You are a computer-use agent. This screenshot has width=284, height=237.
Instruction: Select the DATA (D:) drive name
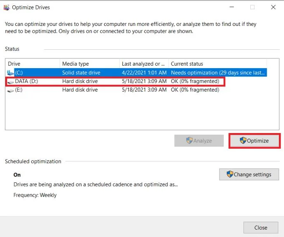26,81
